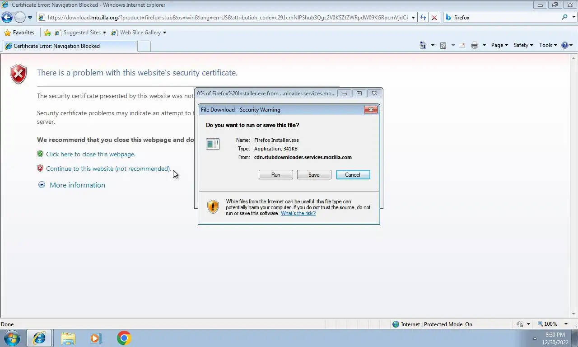Click the browser Forward arrow button
The width and height of the screenshot is (578, 347).
20,18
